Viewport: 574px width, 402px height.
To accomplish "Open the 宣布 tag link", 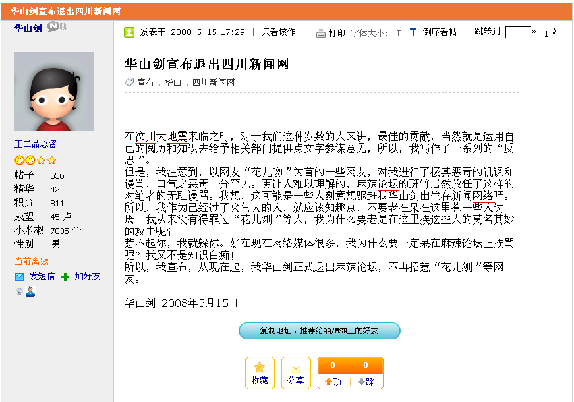I will (145, 82).
